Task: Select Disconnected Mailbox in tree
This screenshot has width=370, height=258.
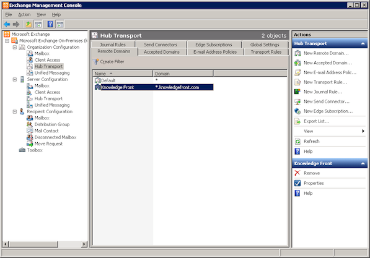Action: (x=55, y=137)
